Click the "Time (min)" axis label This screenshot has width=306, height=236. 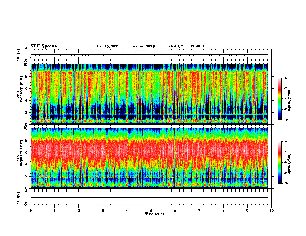155,214
